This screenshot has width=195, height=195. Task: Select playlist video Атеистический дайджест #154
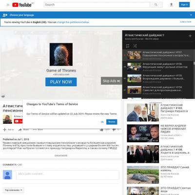tap(158, 90)
